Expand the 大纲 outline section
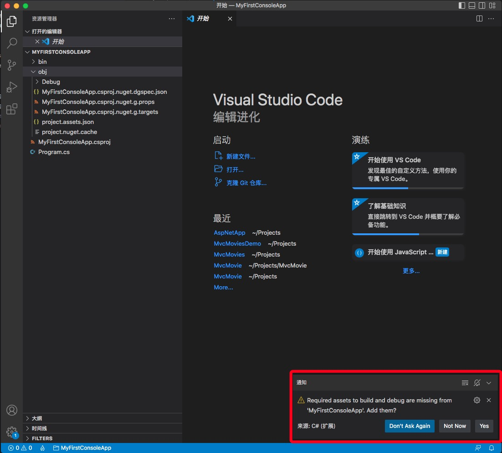Screen dimensions: 502x453 pyautogui.click(x=102, y=418)
